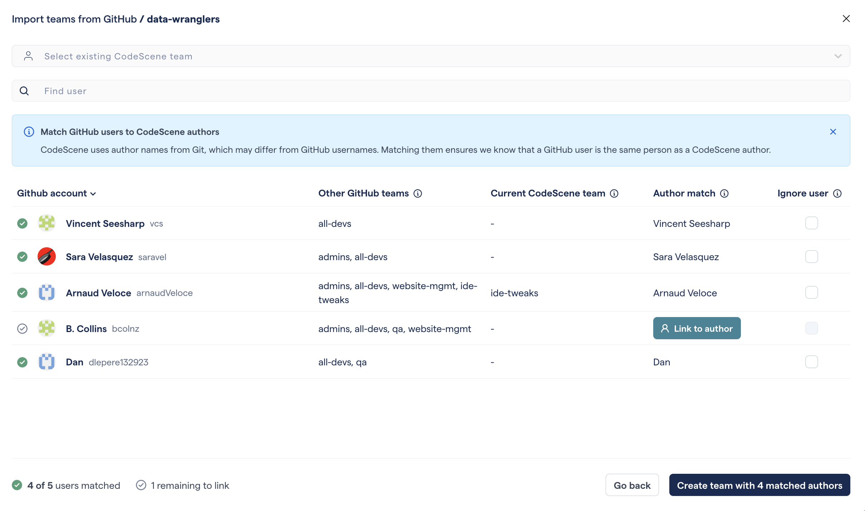865x511 pixels.
Task: Click Link to author for B. Collins
Action: pyautogui.click(x=697, y=328)
